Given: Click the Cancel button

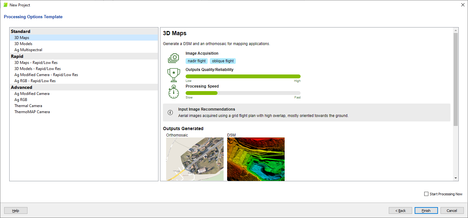Looking at the screenshot, I should (x=452, y=211).
